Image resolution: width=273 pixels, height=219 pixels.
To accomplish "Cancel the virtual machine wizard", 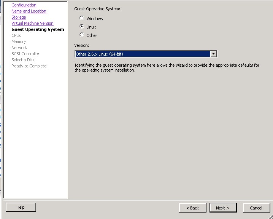I will (x=256, y=208).
